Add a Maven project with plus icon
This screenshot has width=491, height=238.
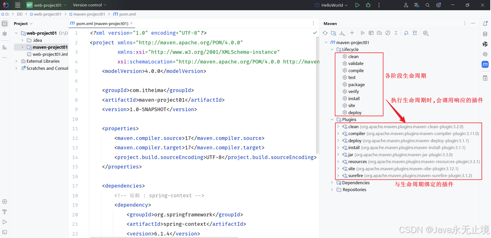click(x=352, y=33)
